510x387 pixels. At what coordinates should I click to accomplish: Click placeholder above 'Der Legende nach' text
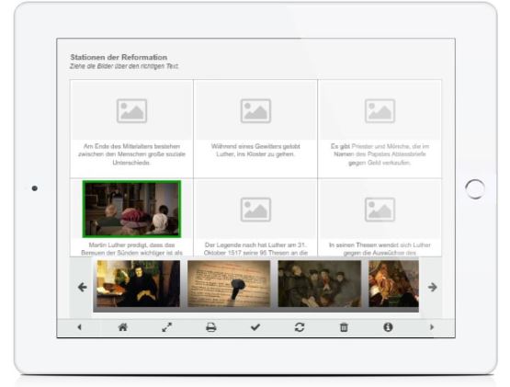(255, 210)
